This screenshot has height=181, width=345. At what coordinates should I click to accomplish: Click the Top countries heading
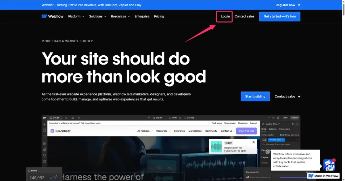tap(252, 172)
